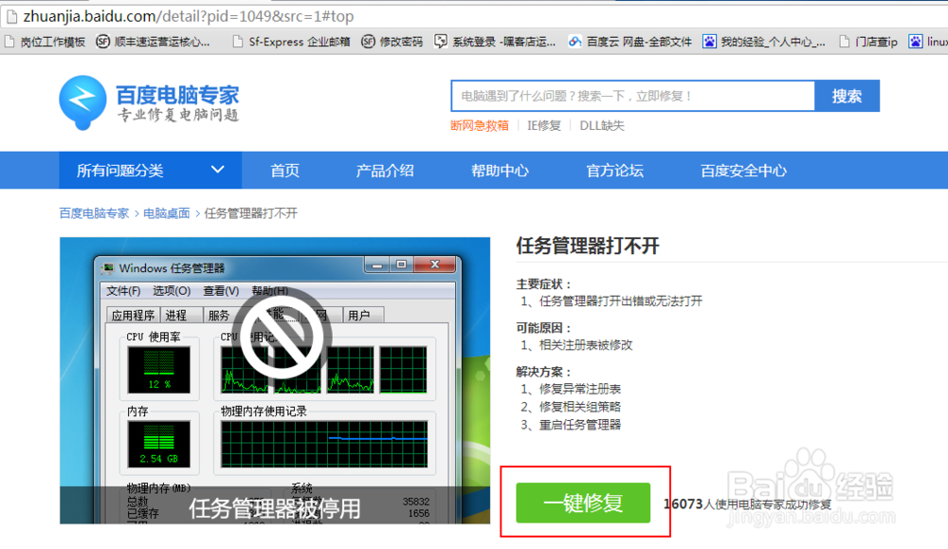Click the 重启任务管理器 solution text
Screen dimensions: 948x549
pyautogui.click(x=580, y=425)
